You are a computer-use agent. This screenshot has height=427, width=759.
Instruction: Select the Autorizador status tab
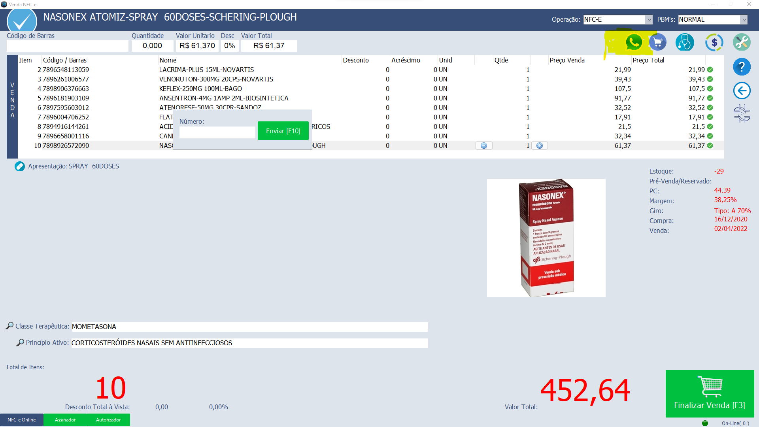coord(108,420)
